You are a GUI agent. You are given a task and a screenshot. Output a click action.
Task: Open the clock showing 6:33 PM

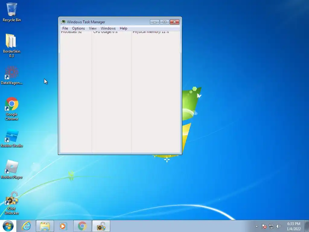[294, 226]
